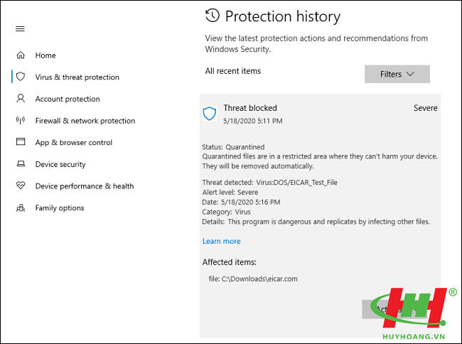Open the Actions dropdown button
462x344 pixels.
(x=394, y=309)
